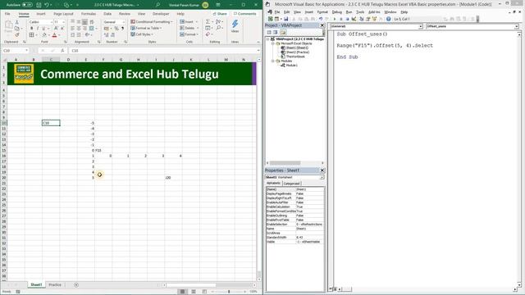This screenshot has width=525, height=295.
Task: Click the Center align icon
Action: tap(79, 29)
